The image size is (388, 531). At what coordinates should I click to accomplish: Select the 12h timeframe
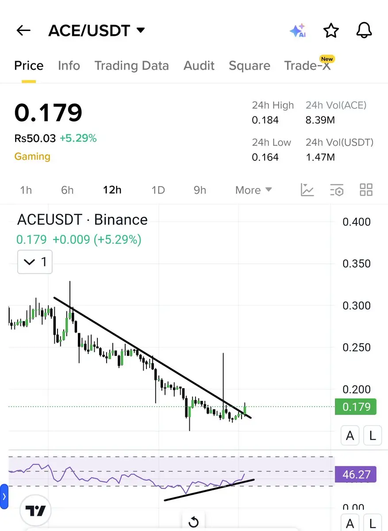112,190
